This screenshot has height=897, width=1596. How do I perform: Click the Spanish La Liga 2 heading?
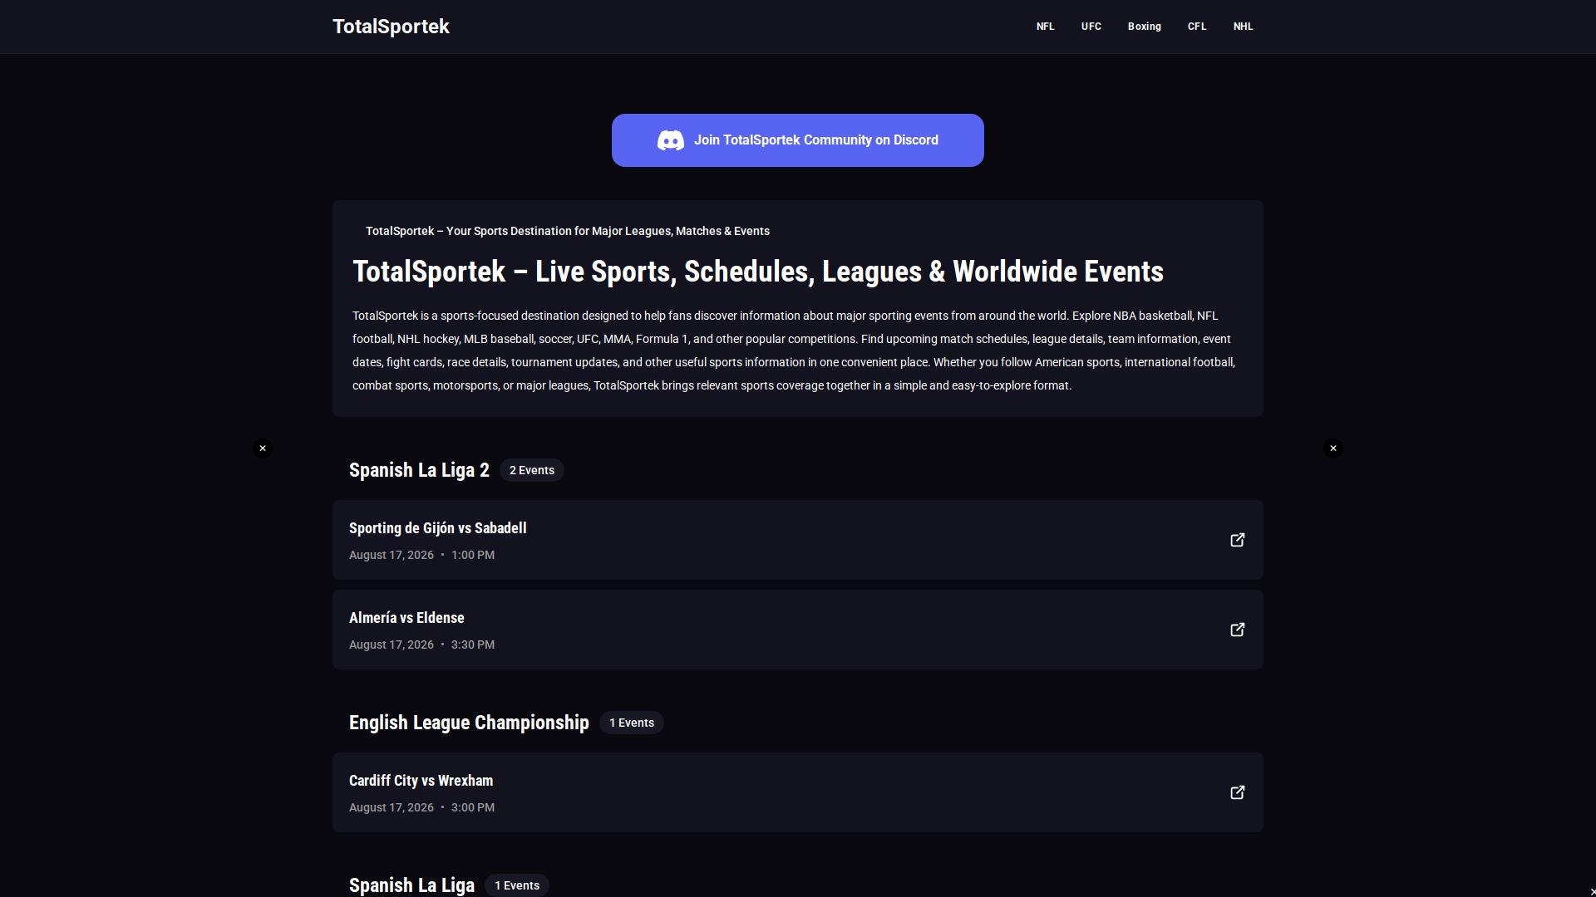pos(419,470)
